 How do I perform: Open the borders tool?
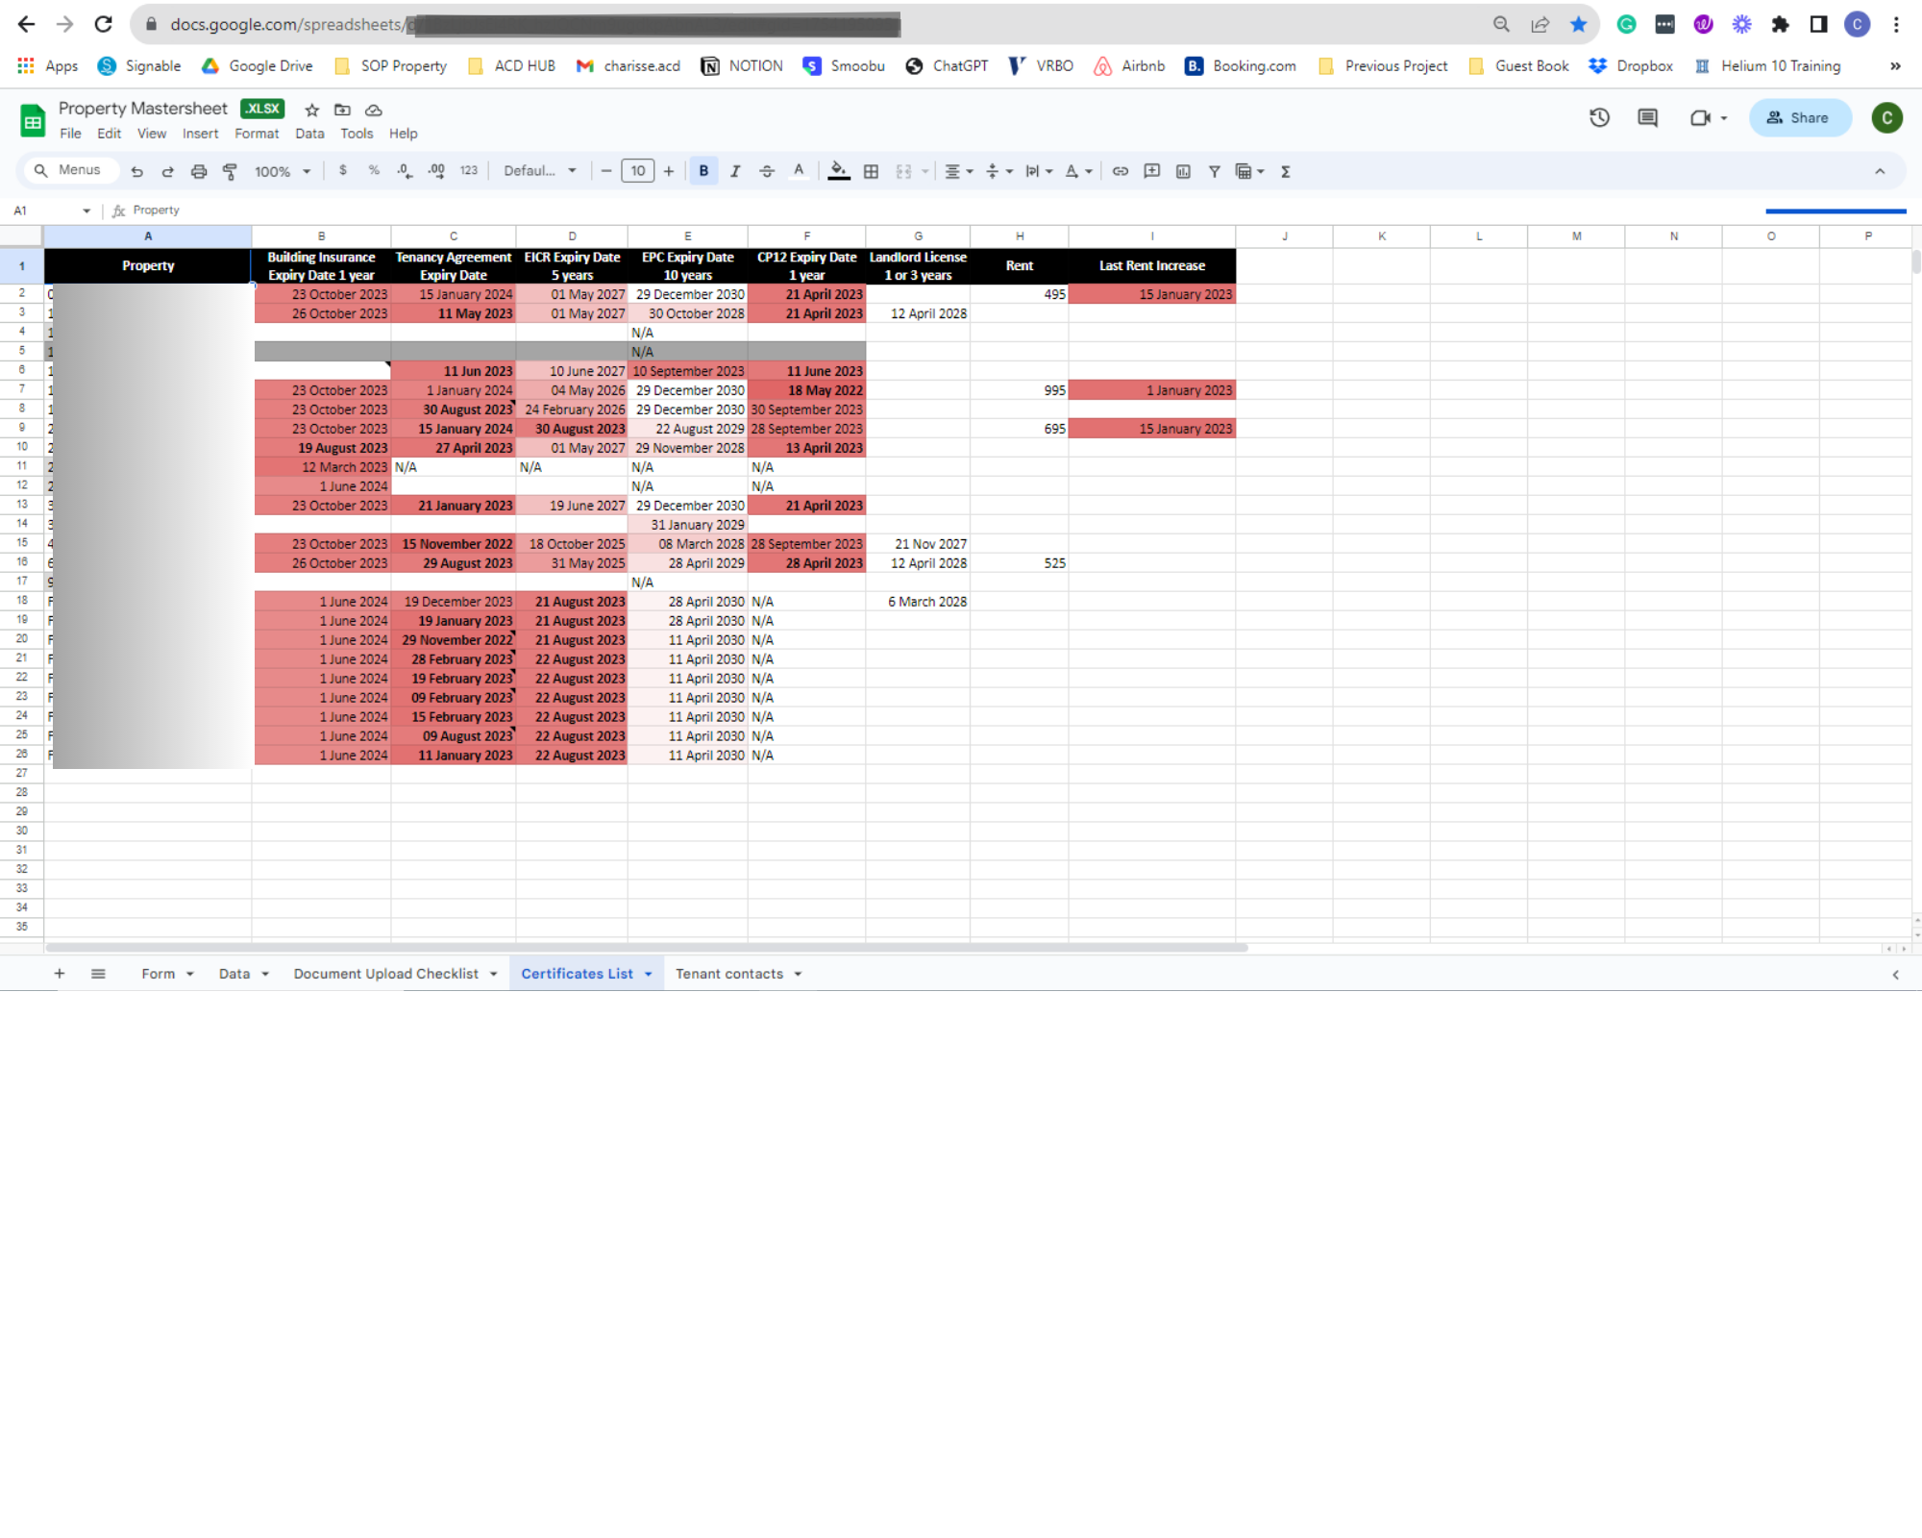(x=871, y=171)
